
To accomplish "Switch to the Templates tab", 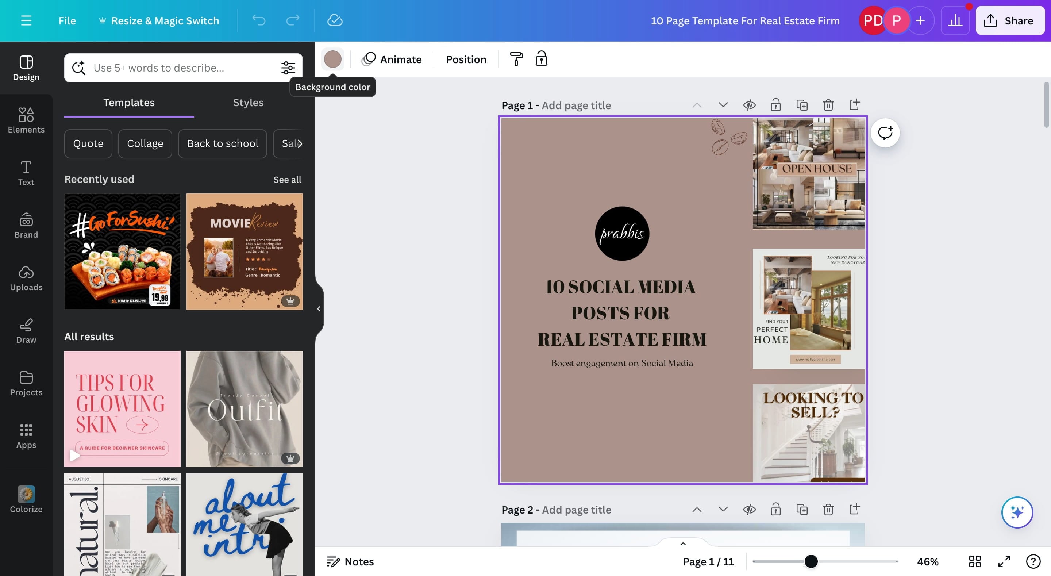I will 129,103.
